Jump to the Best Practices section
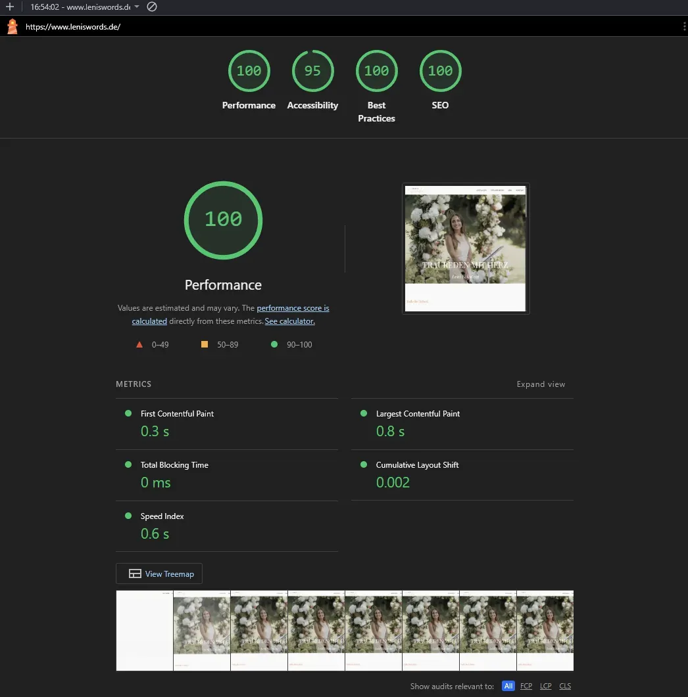 pyautogui.click(x=376, y=70)
